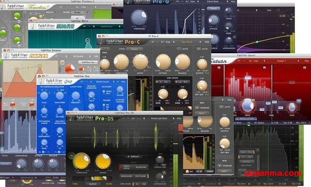Click previous preset arrow before Voyager 2
The image size is (311, 187).
(x=264, y=61)
